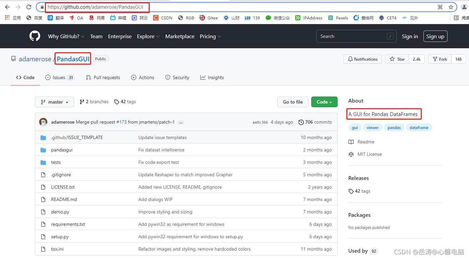469x258 pixels.
Task: Open the browser profile avatar icon
Action: click(464, 7)
